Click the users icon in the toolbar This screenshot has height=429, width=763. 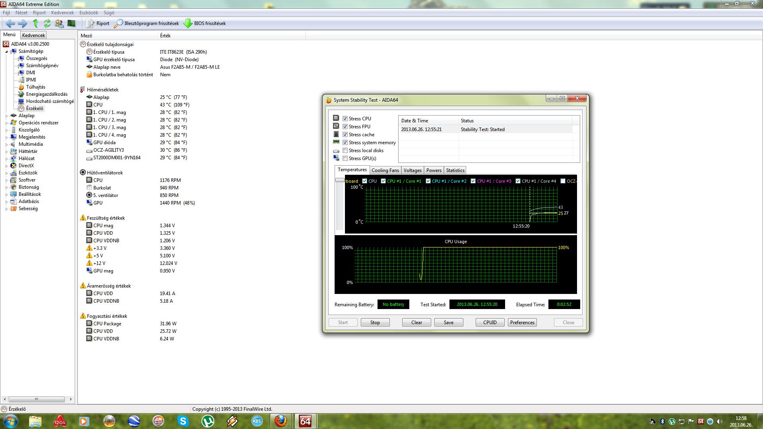[x=59, y=23]
